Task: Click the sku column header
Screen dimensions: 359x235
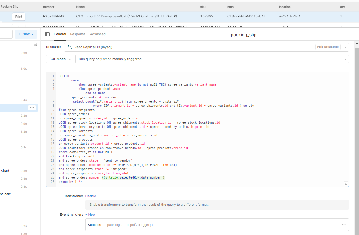Action: point(211,7)
